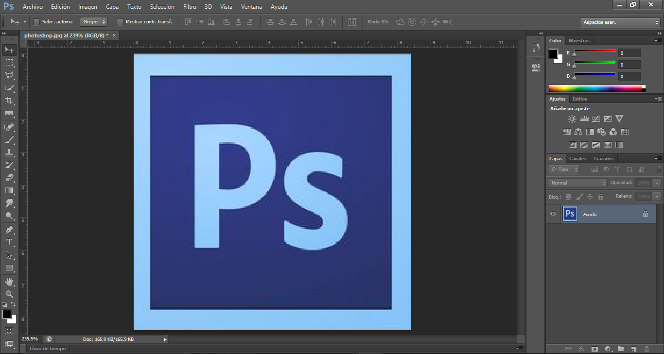Hide the Fondo layer

pos(553,214)
